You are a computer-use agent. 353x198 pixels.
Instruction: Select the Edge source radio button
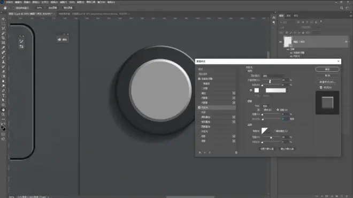coord(278,110)
